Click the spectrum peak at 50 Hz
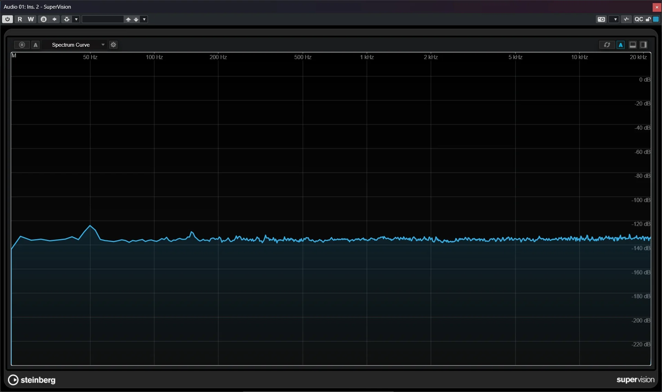Image resolution: width=662 pixels, height=392 pixels. tap(90, 226)
